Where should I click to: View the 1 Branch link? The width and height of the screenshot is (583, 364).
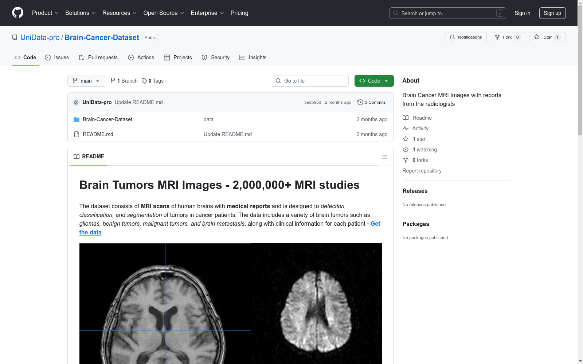(124, 81)
